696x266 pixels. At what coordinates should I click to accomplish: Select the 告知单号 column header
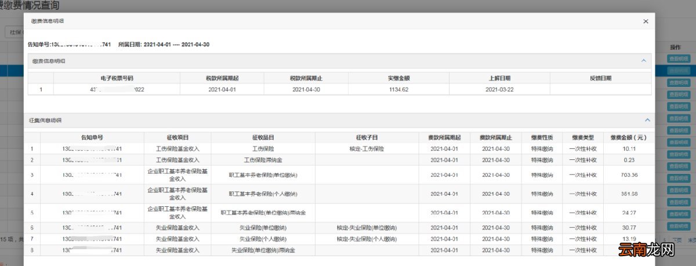92,137
